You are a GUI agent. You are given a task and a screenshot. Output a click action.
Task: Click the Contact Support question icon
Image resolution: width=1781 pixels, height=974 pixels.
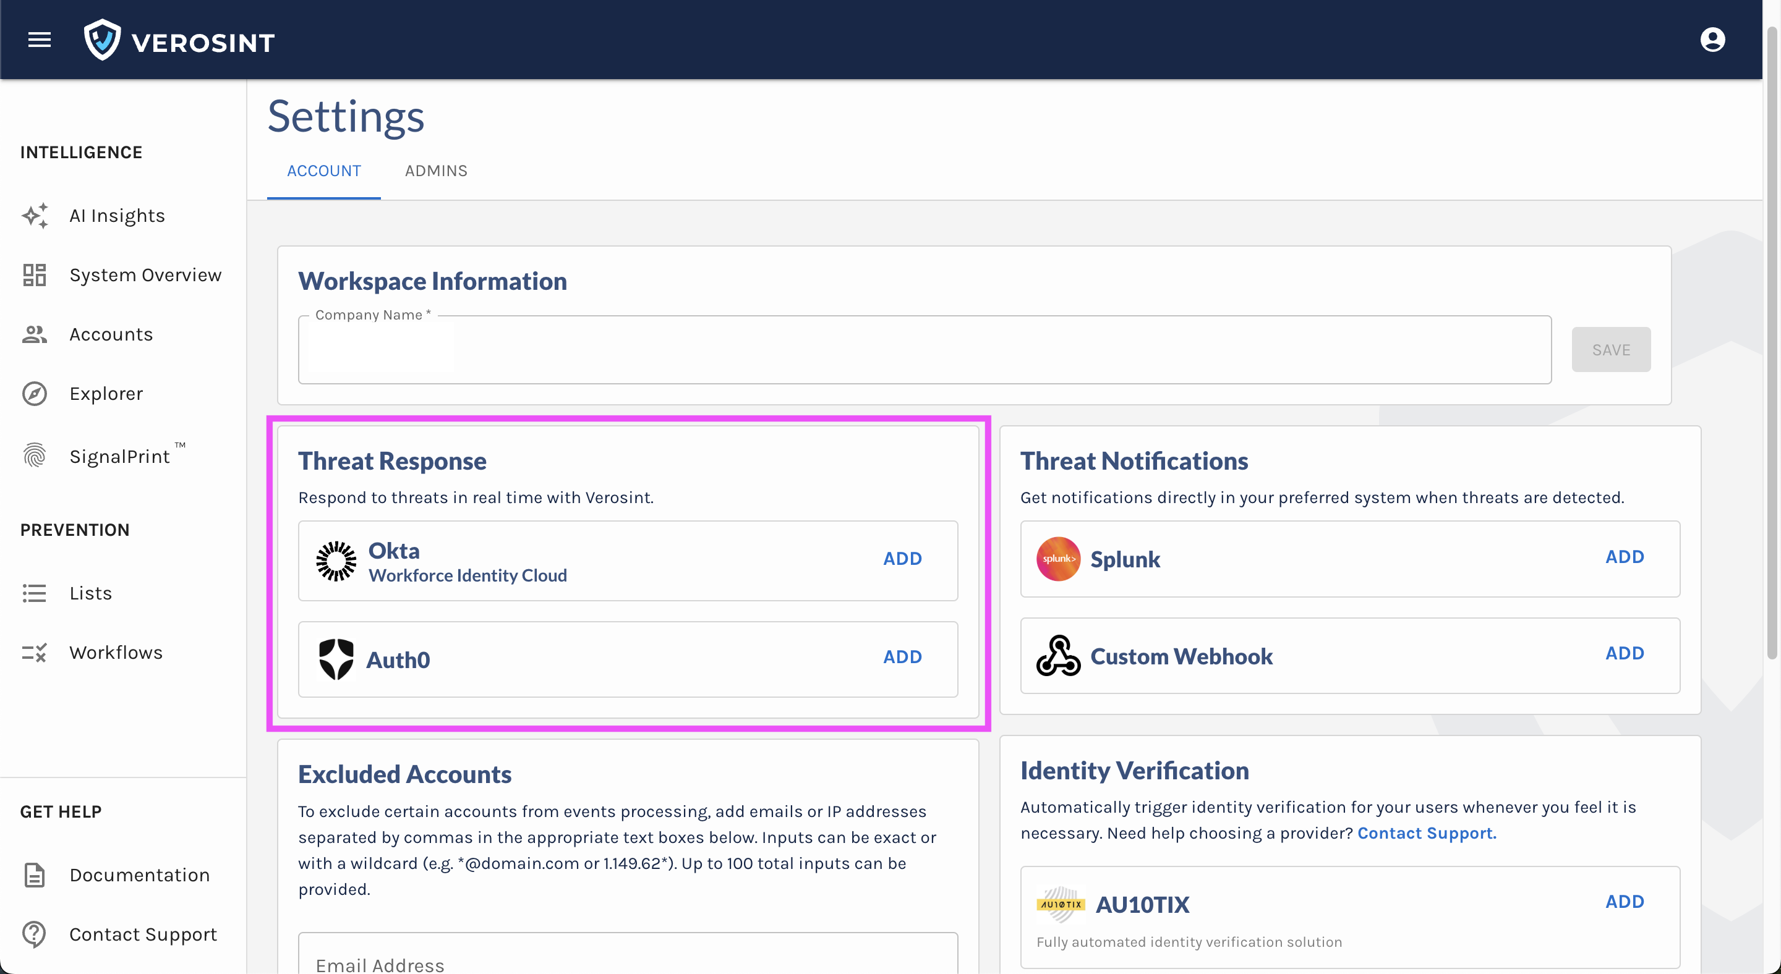point(35,934)
